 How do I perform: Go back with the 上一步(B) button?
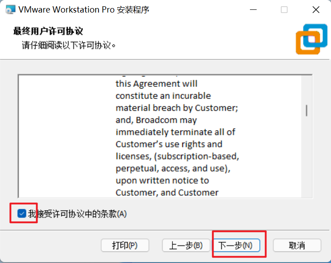point(186,246)
